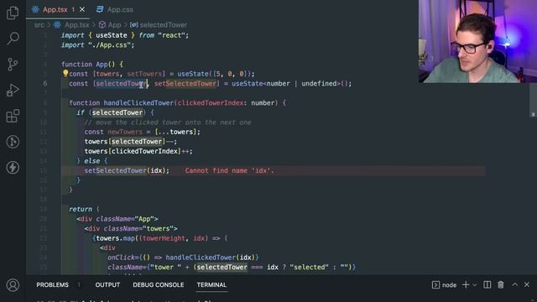
Task: Create a new terminal with plus icon
Action: pos(466,285)
